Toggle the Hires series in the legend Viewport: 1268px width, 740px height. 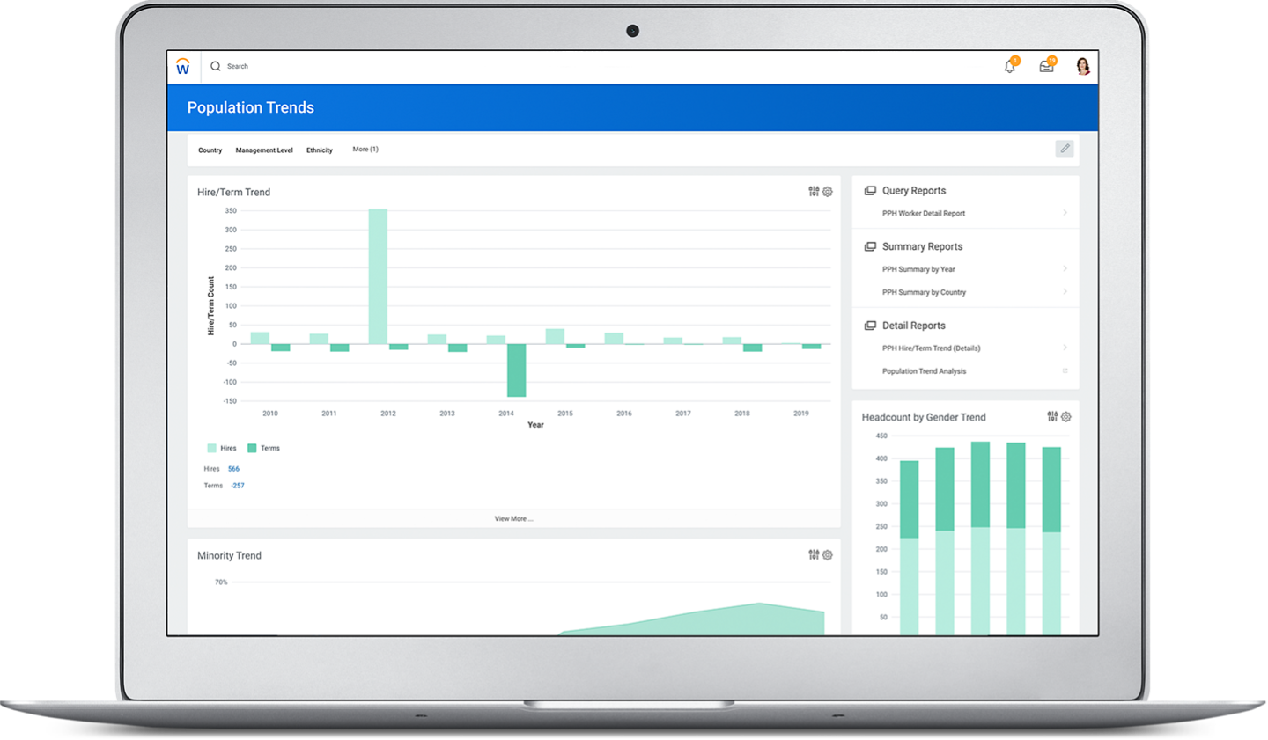(226, 448)
